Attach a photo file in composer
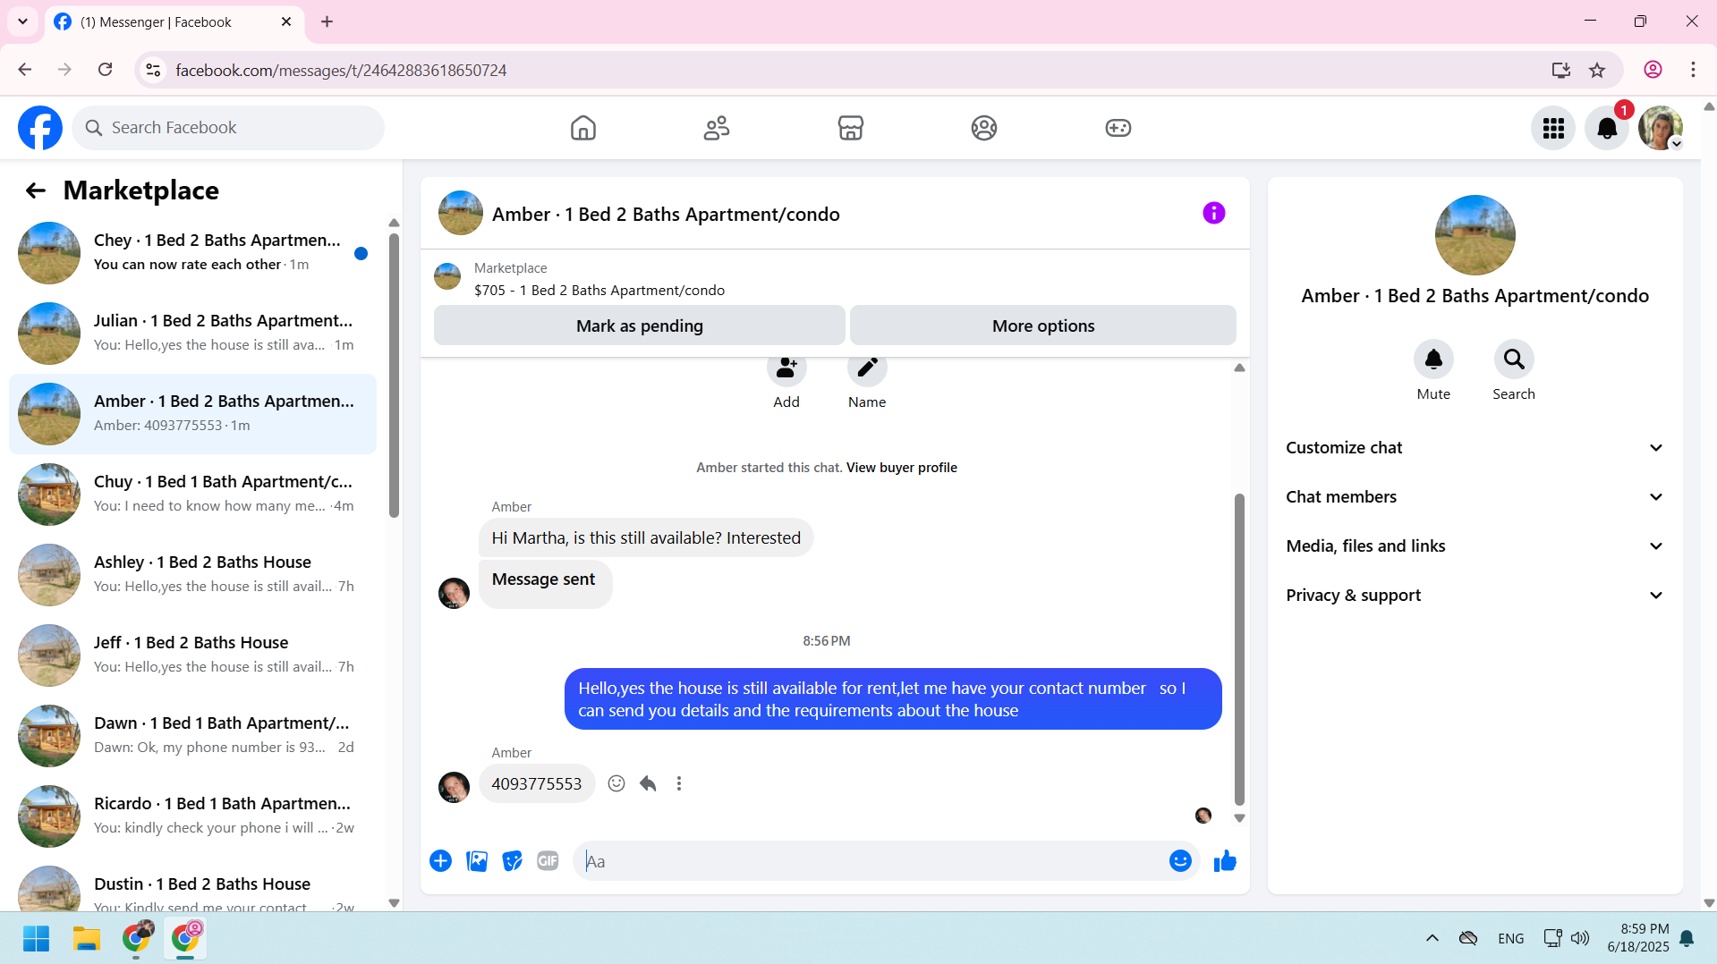Viewport: 1717px width, 964px height. click(477, 861)
